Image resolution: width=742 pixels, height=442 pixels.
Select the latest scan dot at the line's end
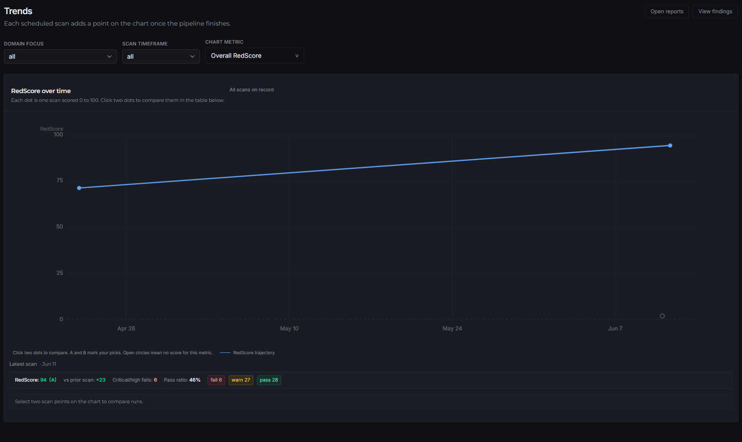[x=670, y=146]
